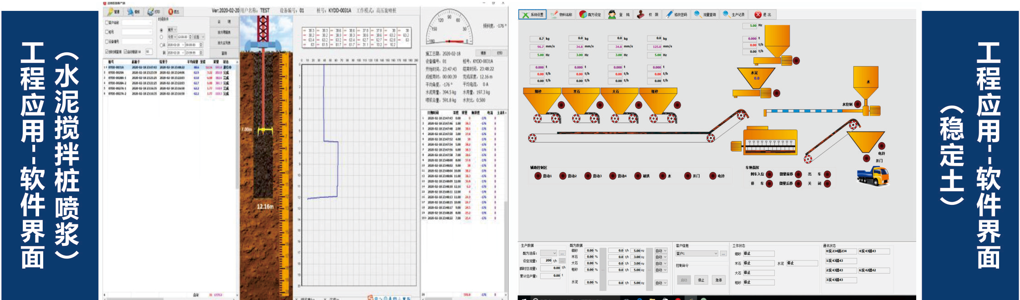Screen dimensions: 1020x300
Task: Click 修改密码 pencil icon
Action: [x=669, y=15]
